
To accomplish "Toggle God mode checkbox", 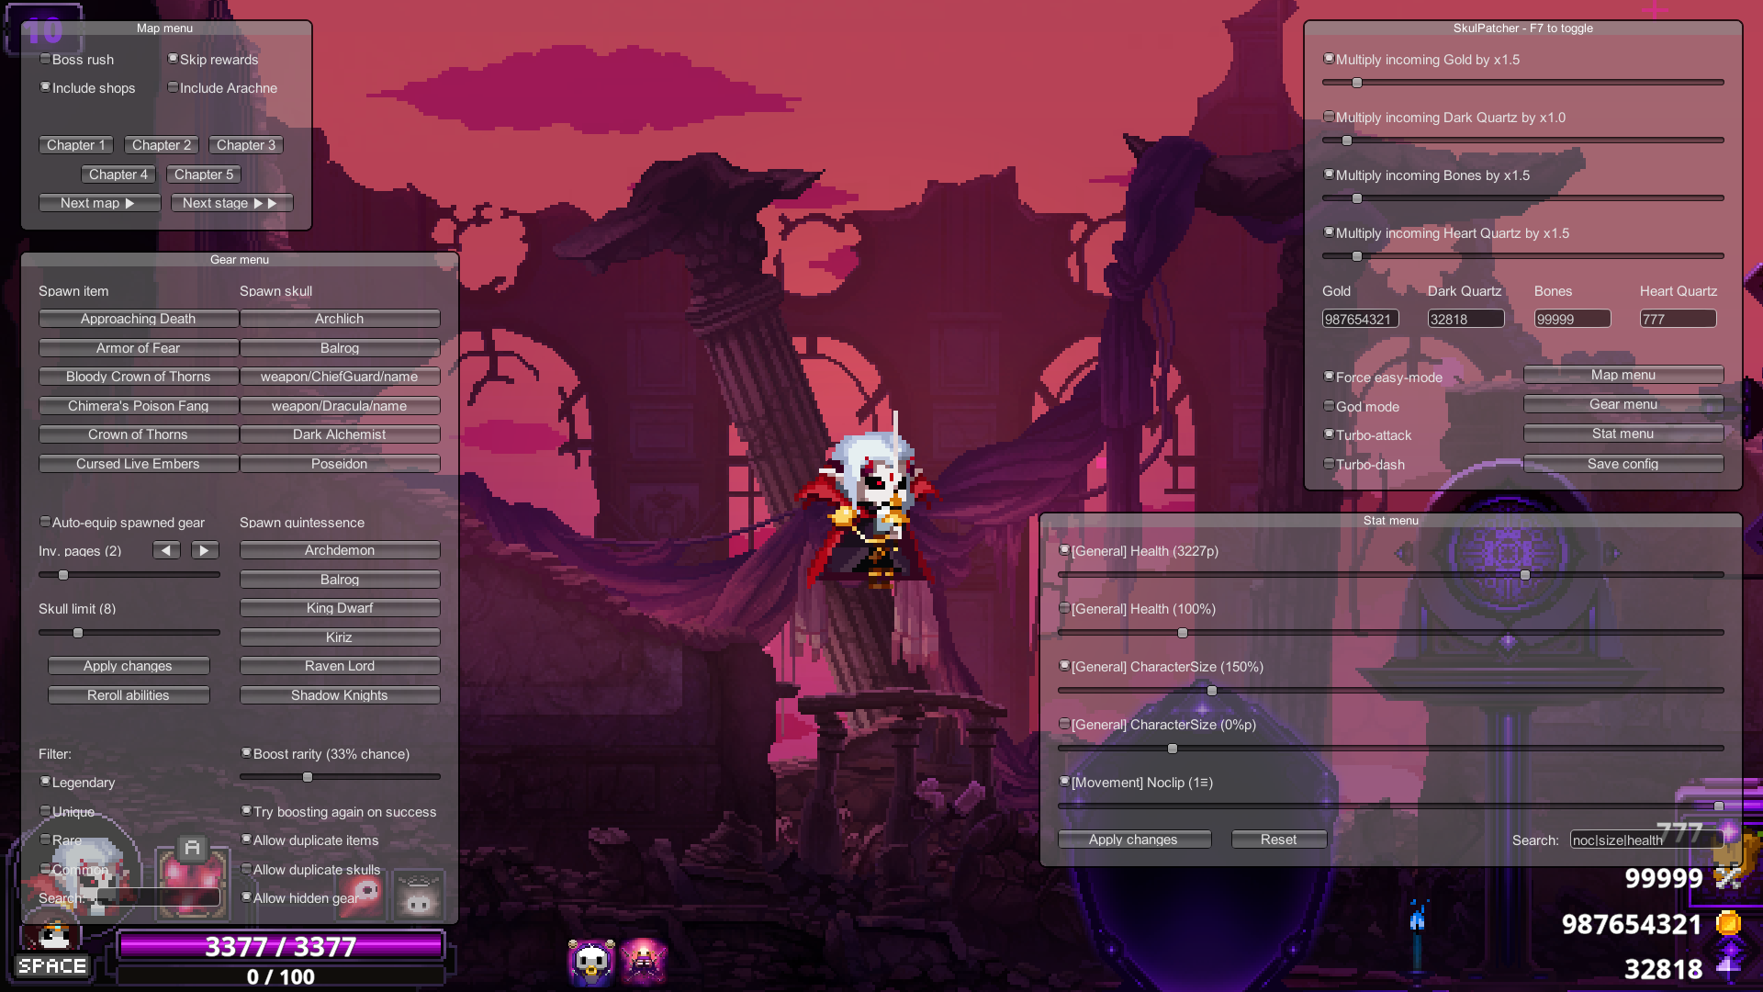I will click(x=1329, y=406).
